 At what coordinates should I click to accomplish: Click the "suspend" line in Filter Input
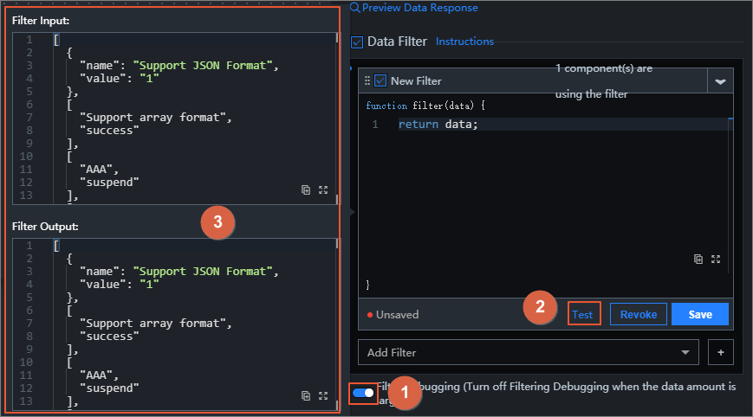click(109, 183)
